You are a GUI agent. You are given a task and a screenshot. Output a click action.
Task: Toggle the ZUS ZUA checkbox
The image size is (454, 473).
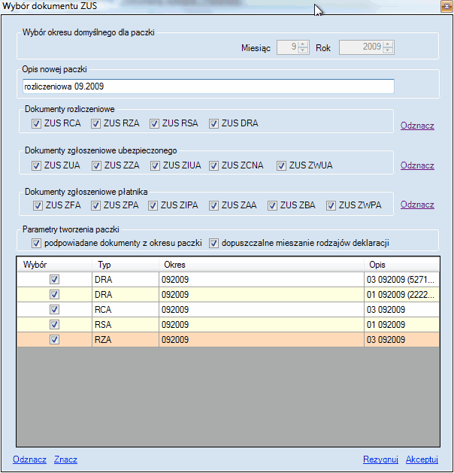coord(37,165)
